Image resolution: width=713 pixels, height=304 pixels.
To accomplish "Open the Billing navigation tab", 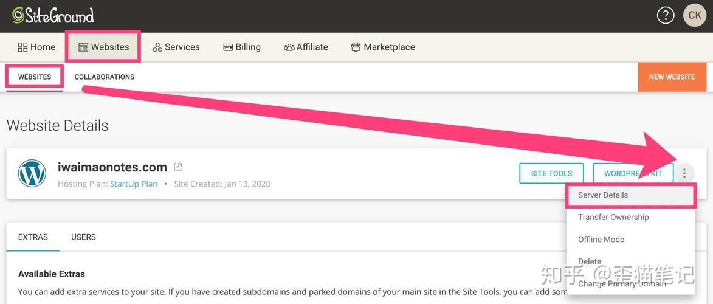I will (242, 47).
